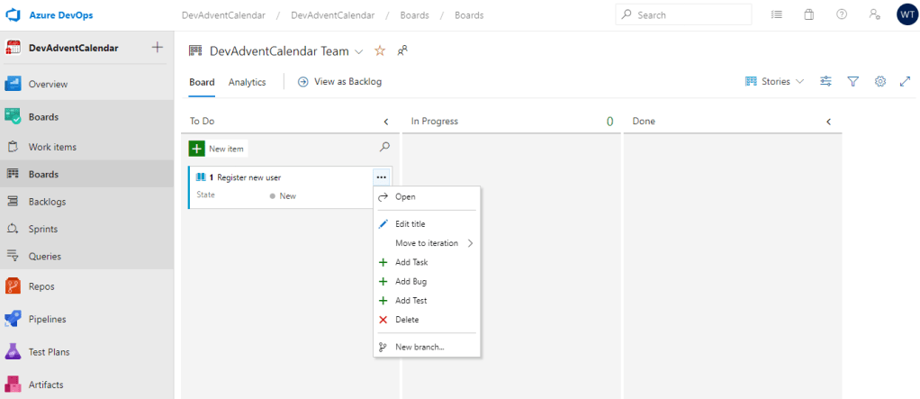Image resolution: width=920 pixels, height=399 pixels.
Task: Open Repos in the sidebar
Action: tap(41, 286)
